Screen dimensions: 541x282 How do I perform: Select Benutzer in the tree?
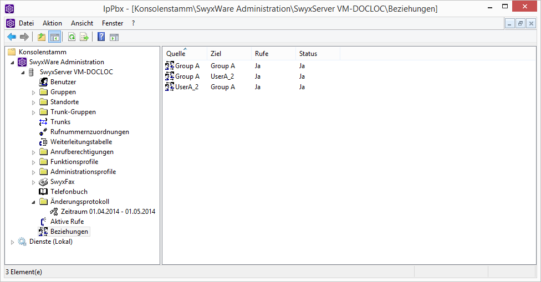(x=63, y=82)
